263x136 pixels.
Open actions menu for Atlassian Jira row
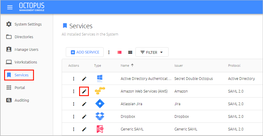[x=73, y=104]
